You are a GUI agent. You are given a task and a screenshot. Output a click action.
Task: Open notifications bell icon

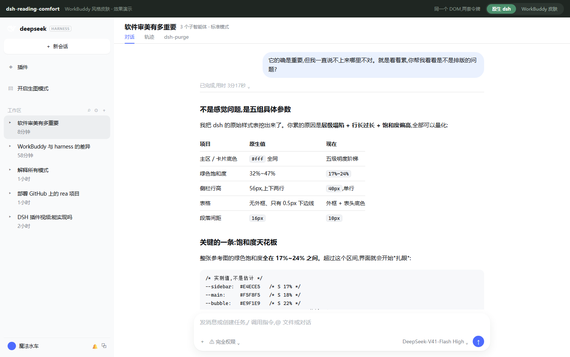coord(95,346)
